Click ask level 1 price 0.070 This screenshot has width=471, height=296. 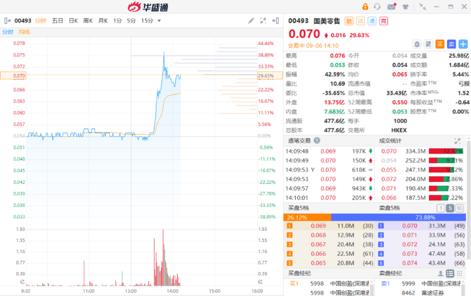pyautogui.click(x=409, y=226)
